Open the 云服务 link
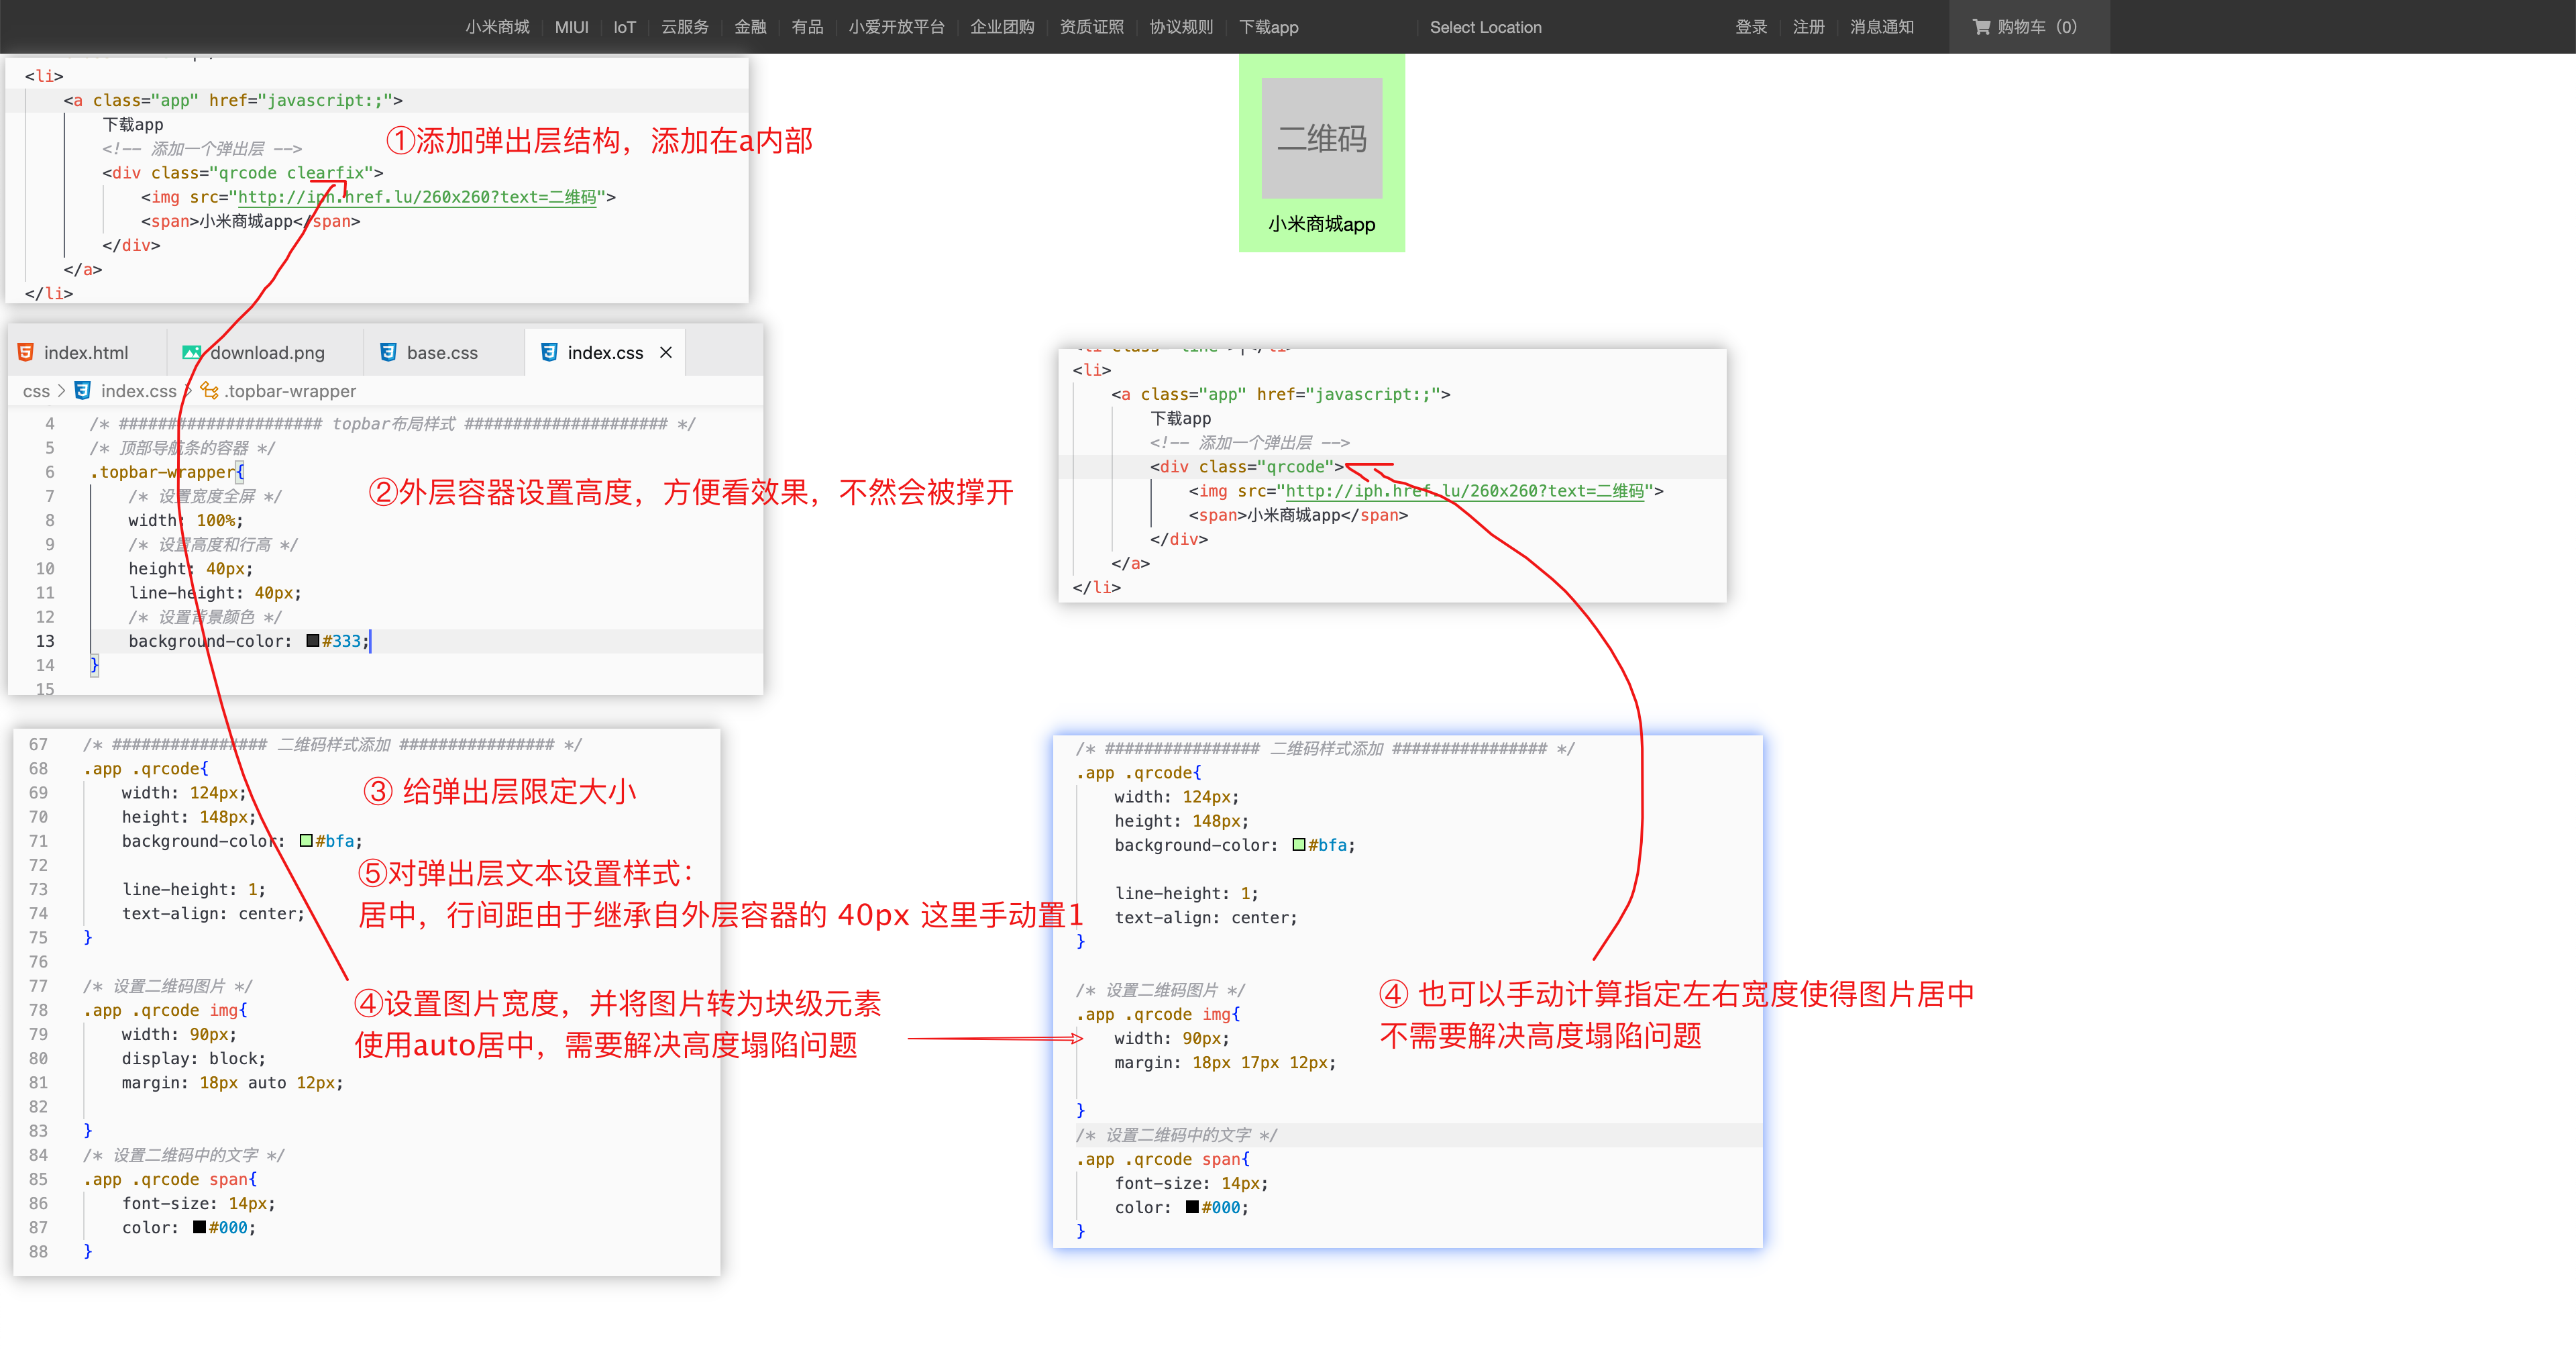This screenshot has width=2576, height=1350. click(x=684, y=27)
